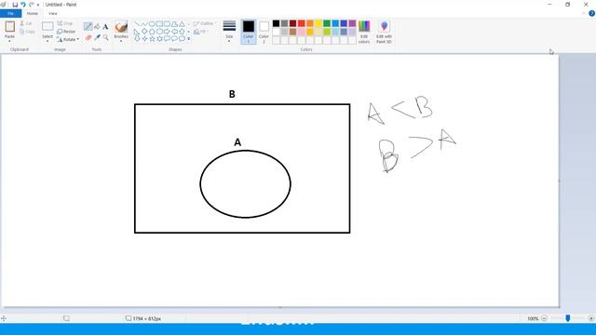Choose the yellow color swatch
Image resolution: width=596 pixels, height=335 pixels.
point(318,23)
